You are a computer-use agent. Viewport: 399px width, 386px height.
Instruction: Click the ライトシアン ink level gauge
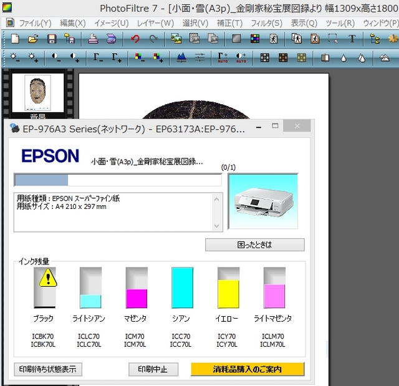coord(90,287)
